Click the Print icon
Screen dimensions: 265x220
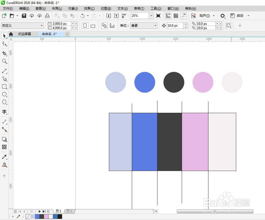47,16
